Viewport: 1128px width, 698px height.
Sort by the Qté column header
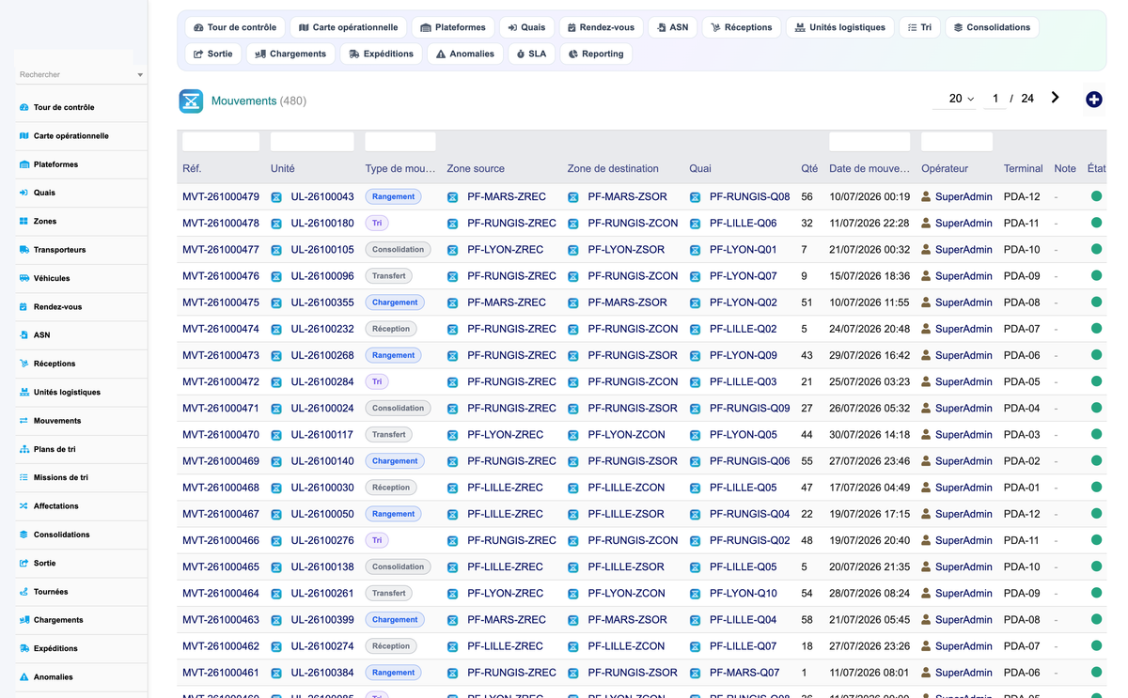tap(809, 169)
